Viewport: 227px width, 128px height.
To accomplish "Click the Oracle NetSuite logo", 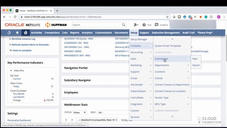I will pos(22,25).
